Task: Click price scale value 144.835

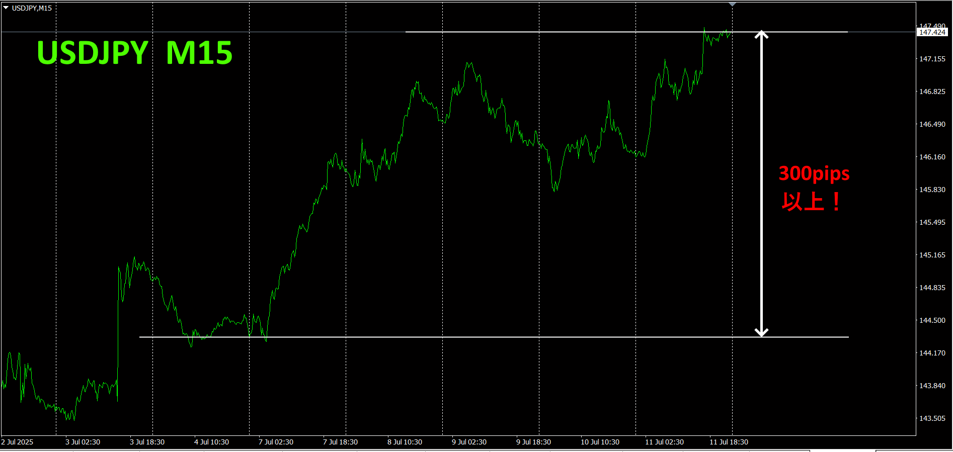Action: [x=932, y=288]
